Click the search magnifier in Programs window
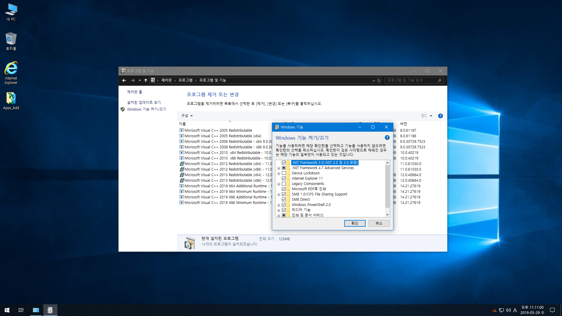562x316 pixels. (439, 80)
